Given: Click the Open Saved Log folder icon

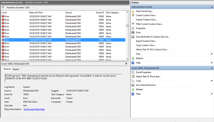Looking at the screenshot, I should (x=133, y=11).
